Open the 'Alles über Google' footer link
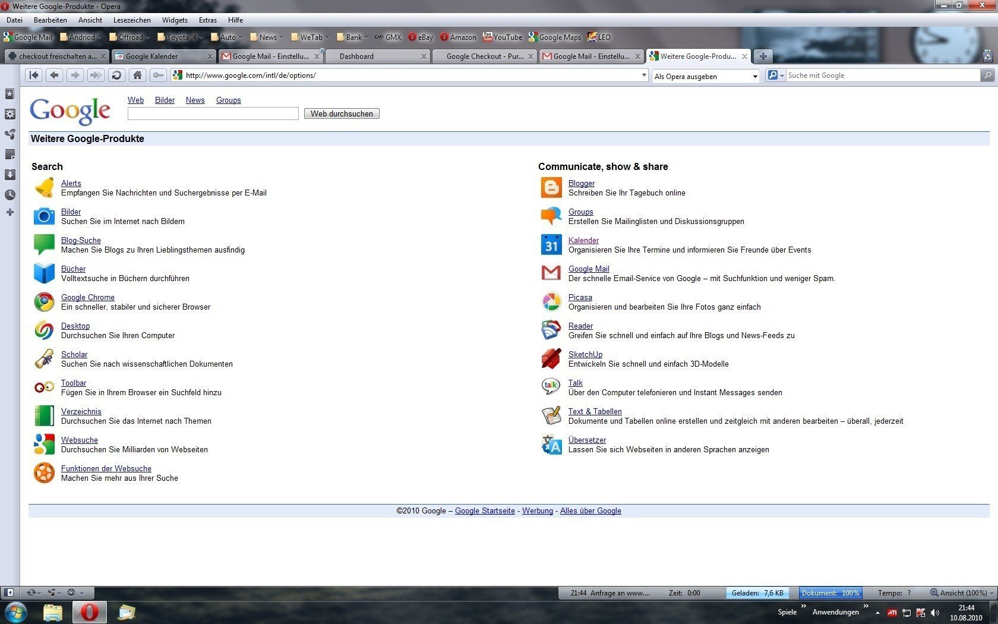The image size is (998, 624). click(590, 510)
